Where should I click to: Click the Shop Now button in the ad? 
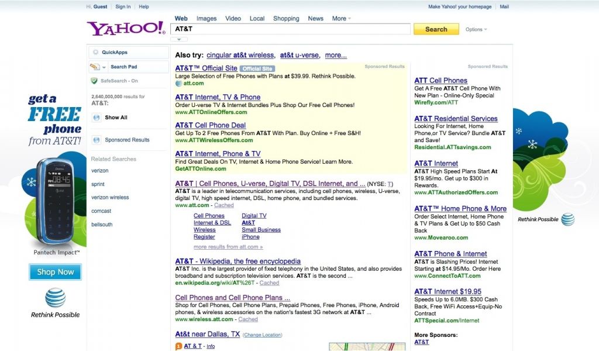pyautogui.click(x=56, y=272)
